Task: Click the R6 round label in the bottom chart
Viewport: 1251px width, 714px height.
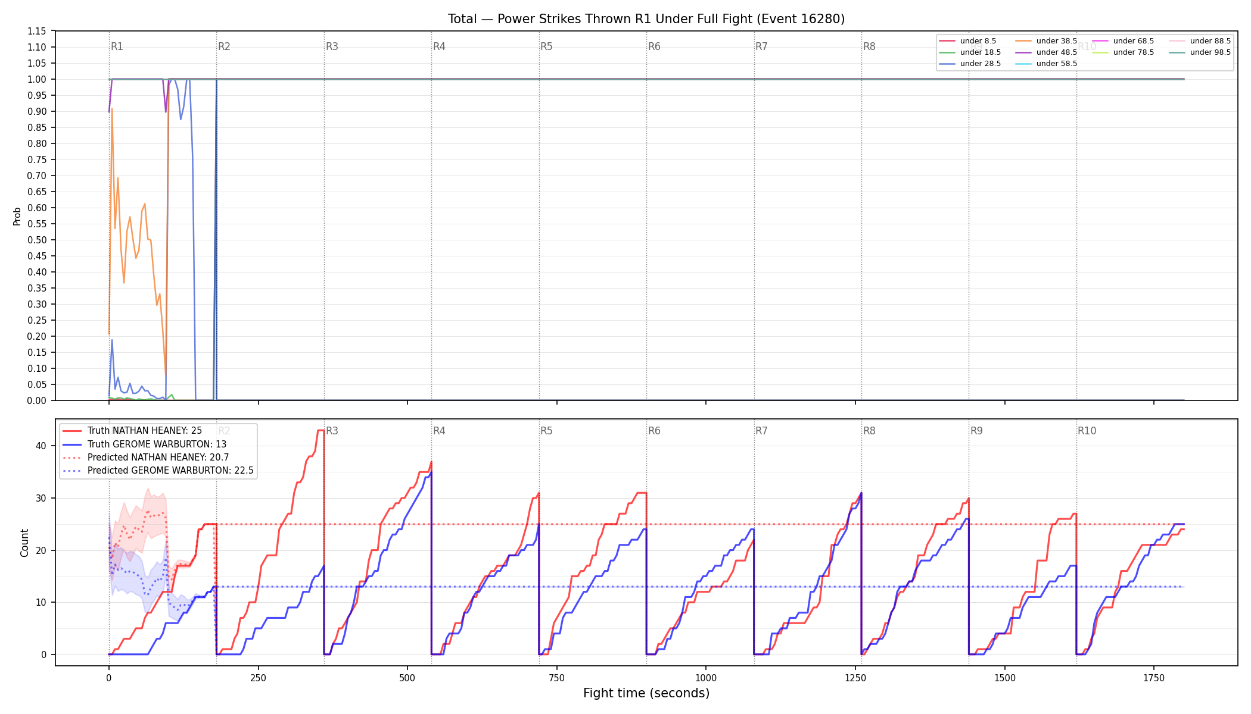Action: coord(654,431)
